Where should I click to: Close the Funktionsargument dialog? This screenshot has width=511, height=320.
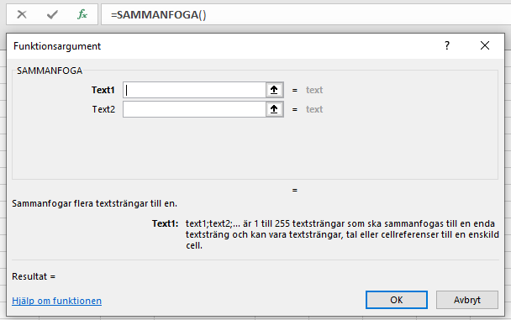pyautogui.click(x=485, y=45)
